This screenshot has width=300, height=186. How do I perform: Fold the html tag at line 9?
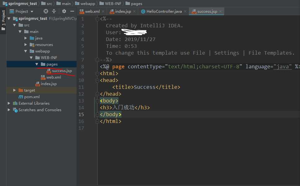click(x=97, y=74)
